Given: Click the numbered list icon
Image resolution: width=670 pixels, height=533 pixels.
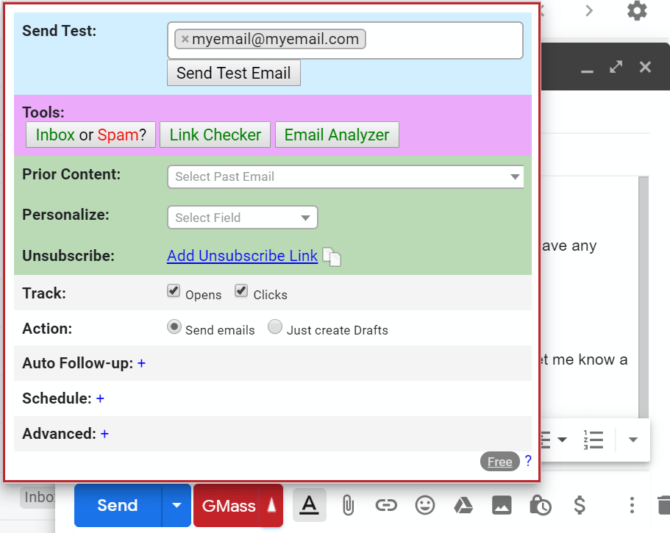Looking at the screenshot, I should point(594,440).
